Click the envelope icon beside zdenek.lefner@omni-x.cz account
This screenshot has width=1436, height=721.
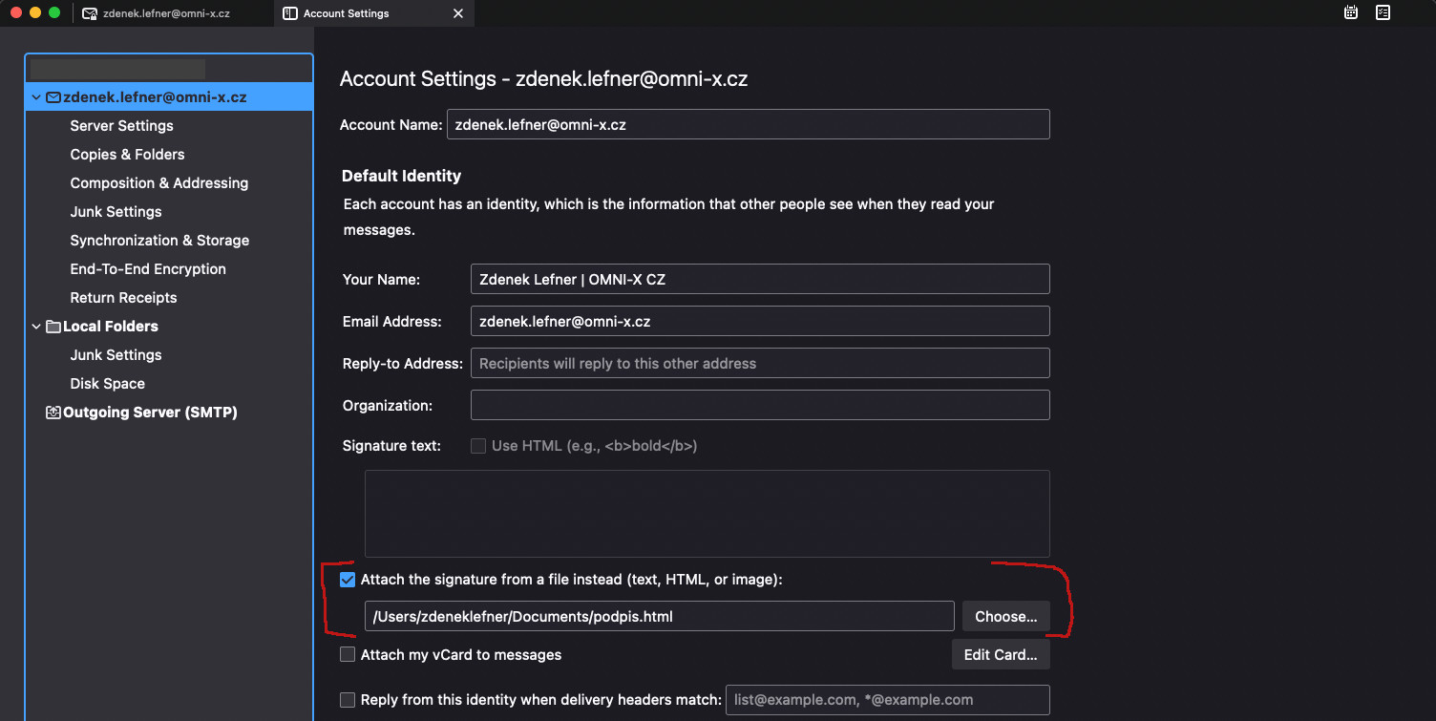coord(53,97)
